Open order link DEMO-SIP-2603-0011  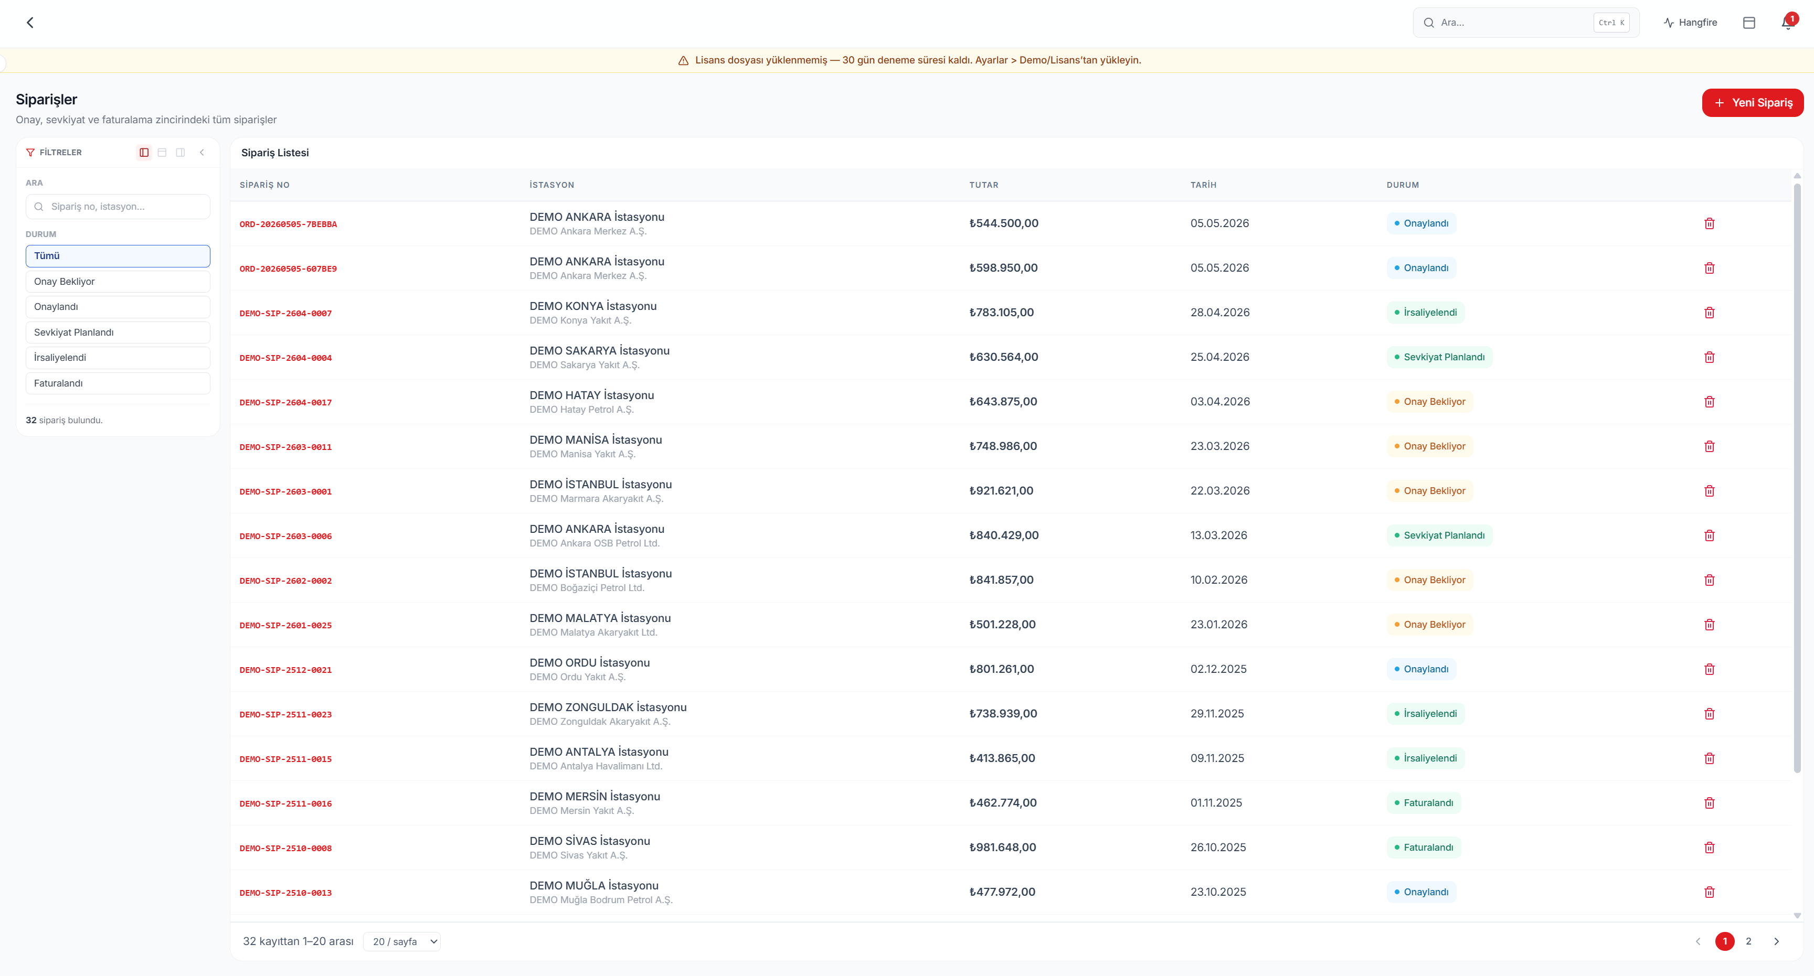pyautogui.click(x=285, y=447)
